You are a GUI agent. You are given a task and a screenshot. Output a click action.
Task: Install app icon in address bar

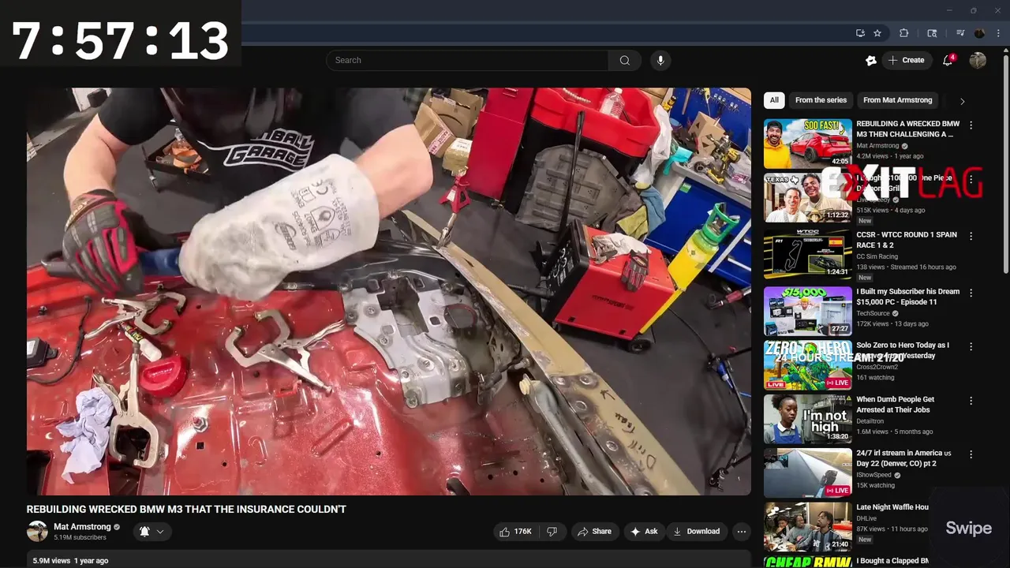(860, 33)
